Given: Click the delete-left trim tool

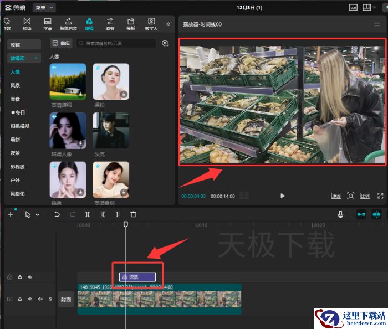Looking at the screenshot, I should (x=103, y=214).
